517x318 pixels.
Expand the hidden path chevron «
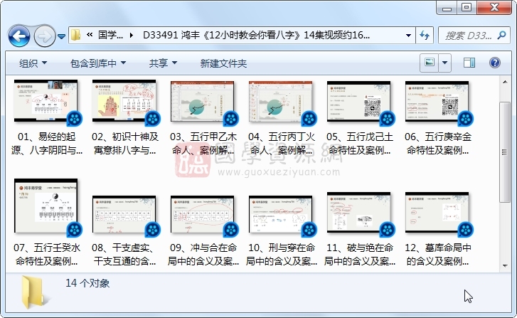tap(90, 35)
